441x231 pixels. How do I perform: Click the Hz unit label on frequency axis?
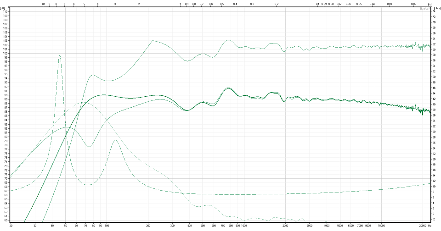click(x=429, y=226)
